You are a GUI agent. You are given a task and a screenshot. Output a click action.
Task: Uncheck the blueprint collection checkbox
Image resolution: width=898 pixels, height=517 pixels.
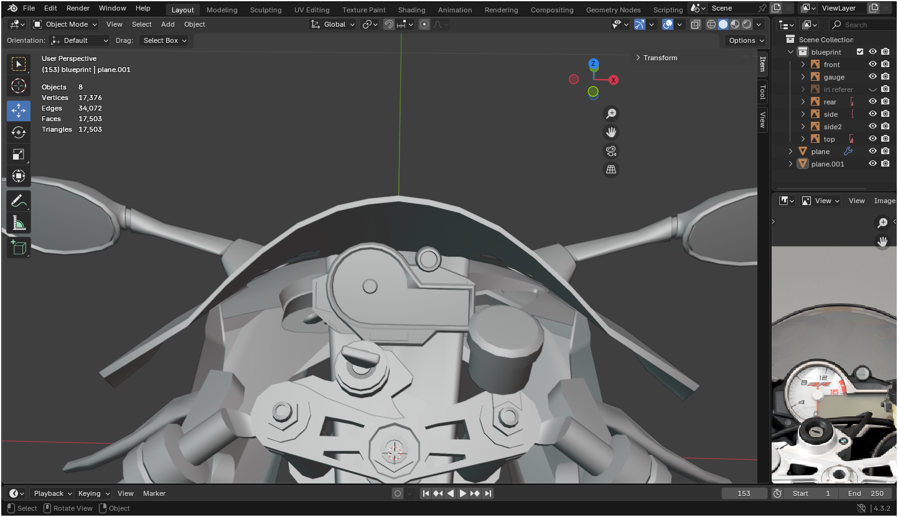click(860, 52)
